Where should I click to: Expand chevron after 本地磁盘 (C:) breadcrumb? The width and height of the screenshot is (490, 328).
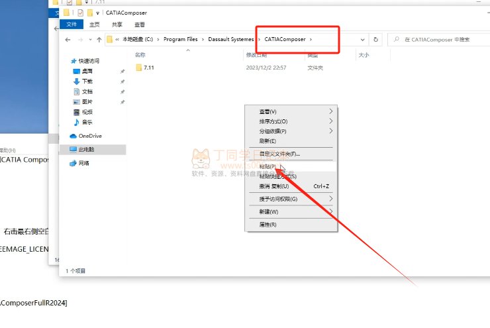[158, 39]
